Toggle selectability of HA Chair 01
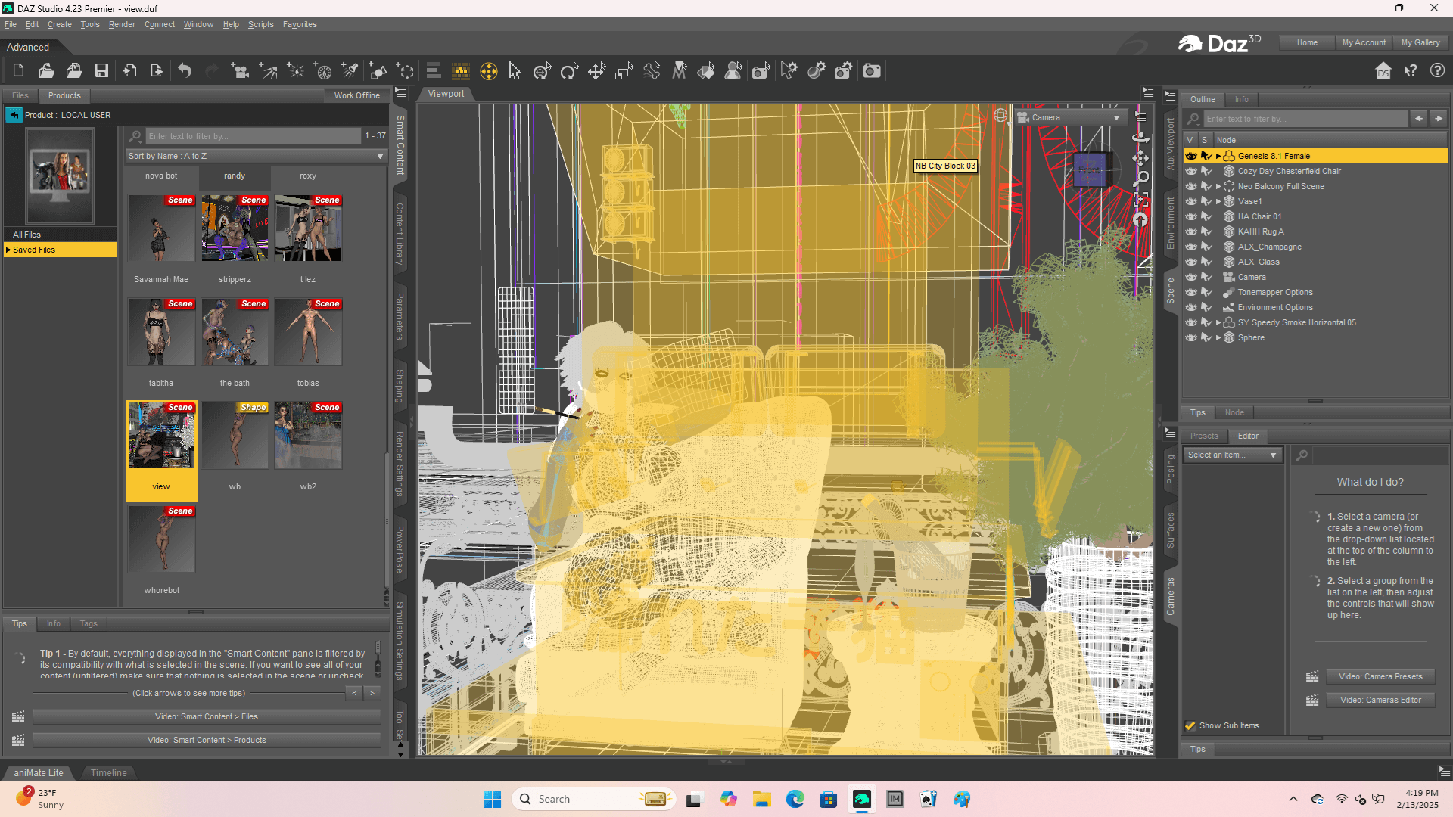 1206,216
